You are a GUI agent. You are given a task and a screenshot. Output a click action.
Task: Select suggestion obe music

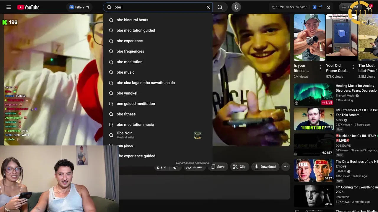point(158,72)
